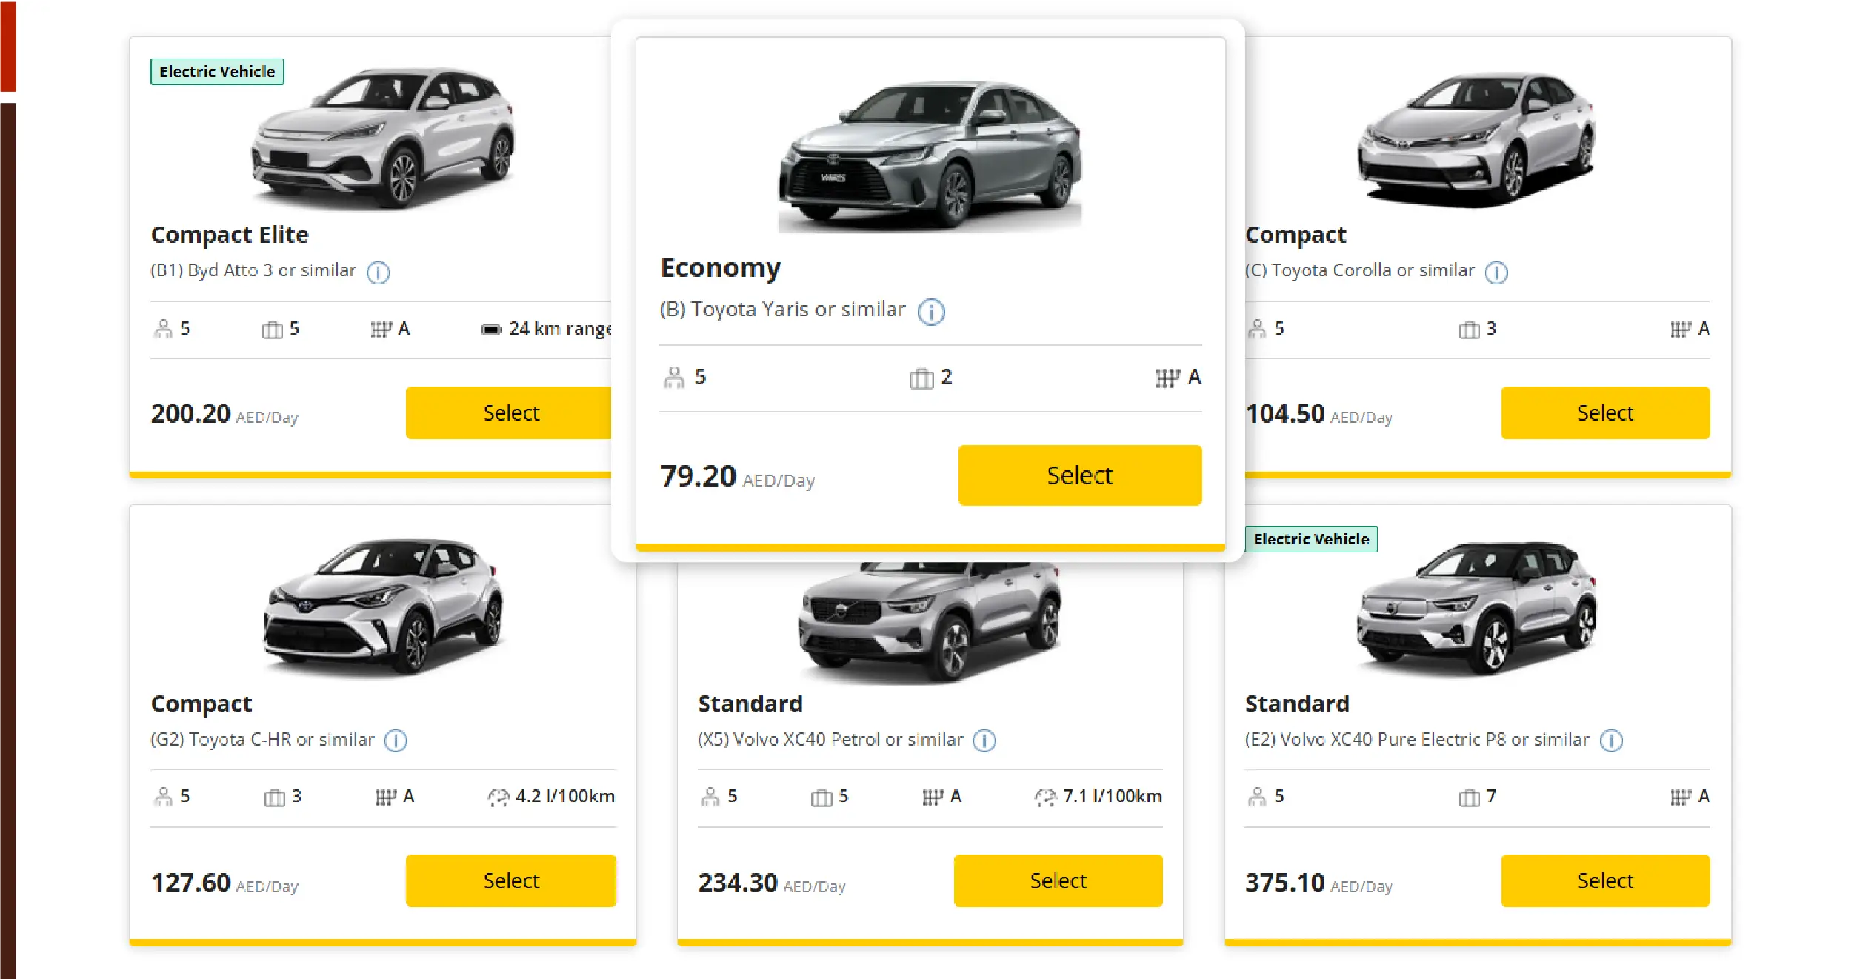Click the Economy passenger seats icon
The image size is (1857, 979).
point(674,378)
